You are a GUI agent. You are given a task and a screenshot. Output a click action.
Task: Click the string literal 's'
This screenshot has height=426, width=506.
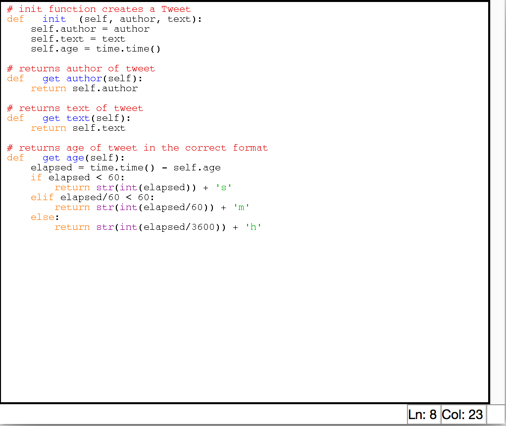click(x=224, y=188)
